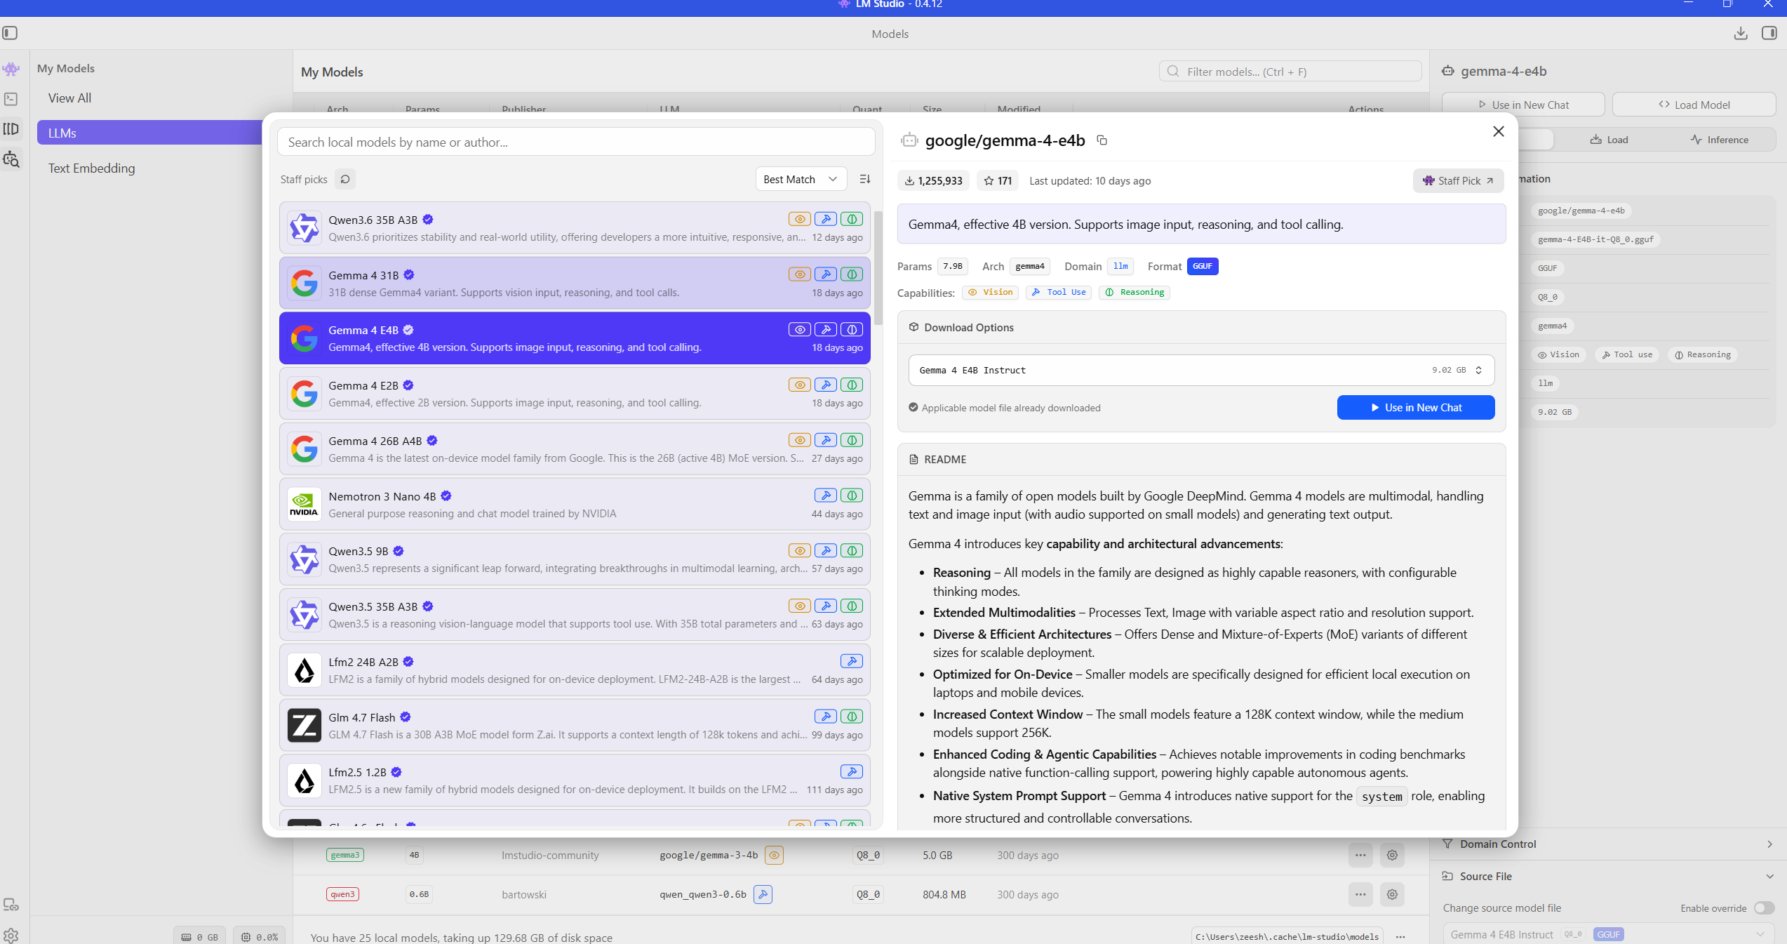1787x944 pixels.
Task: Open the Developer terminal icon in left rail
Action: tap(11, 99)
